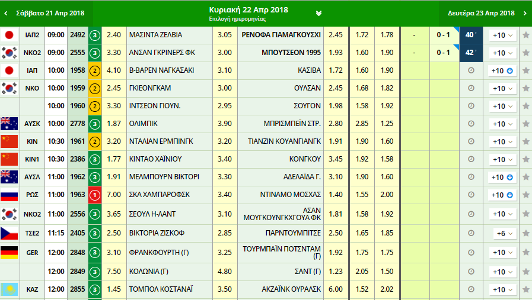This screenshot has height=300, width=532.
Task: Toggle favorite star for Viktoria Zizkov match
Action: coord(525,234)
